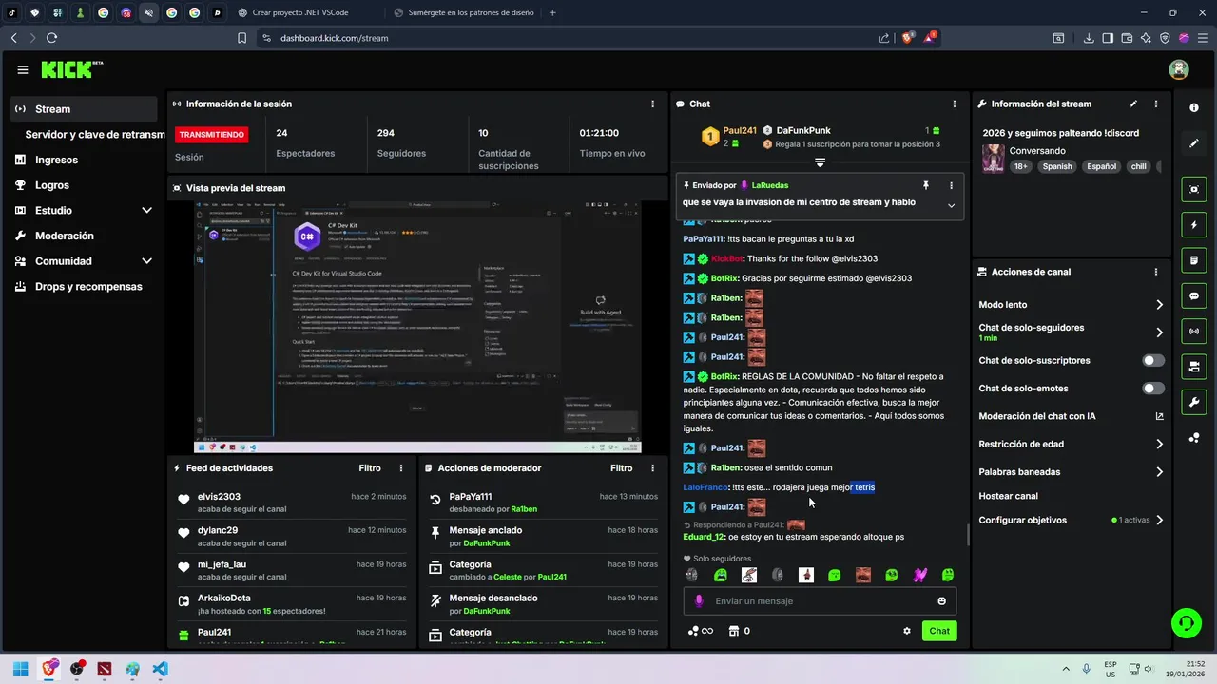Open the green support headset button

point(1186,623)
